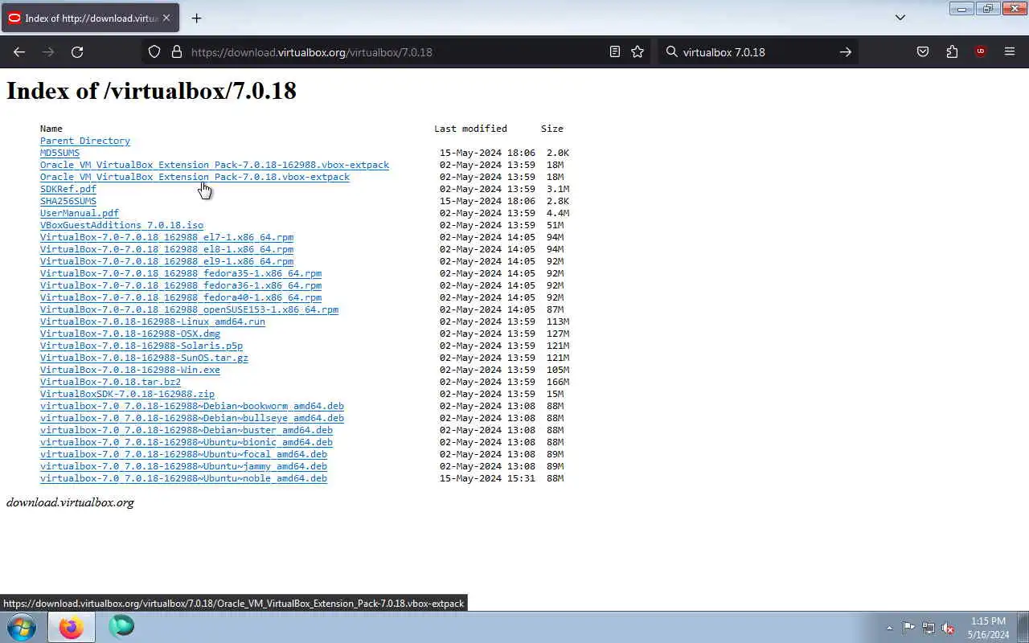Download the Debian buster amd64 deb
1029x643 pixels.
click(x=187, y=430)
